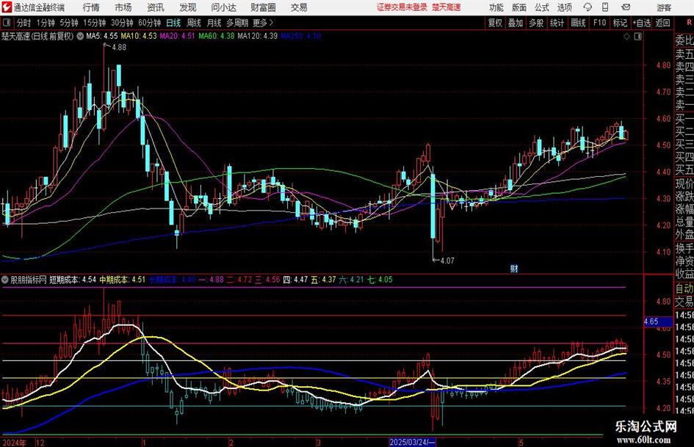Select the 日线 daily period

click(x=173, y=23)
